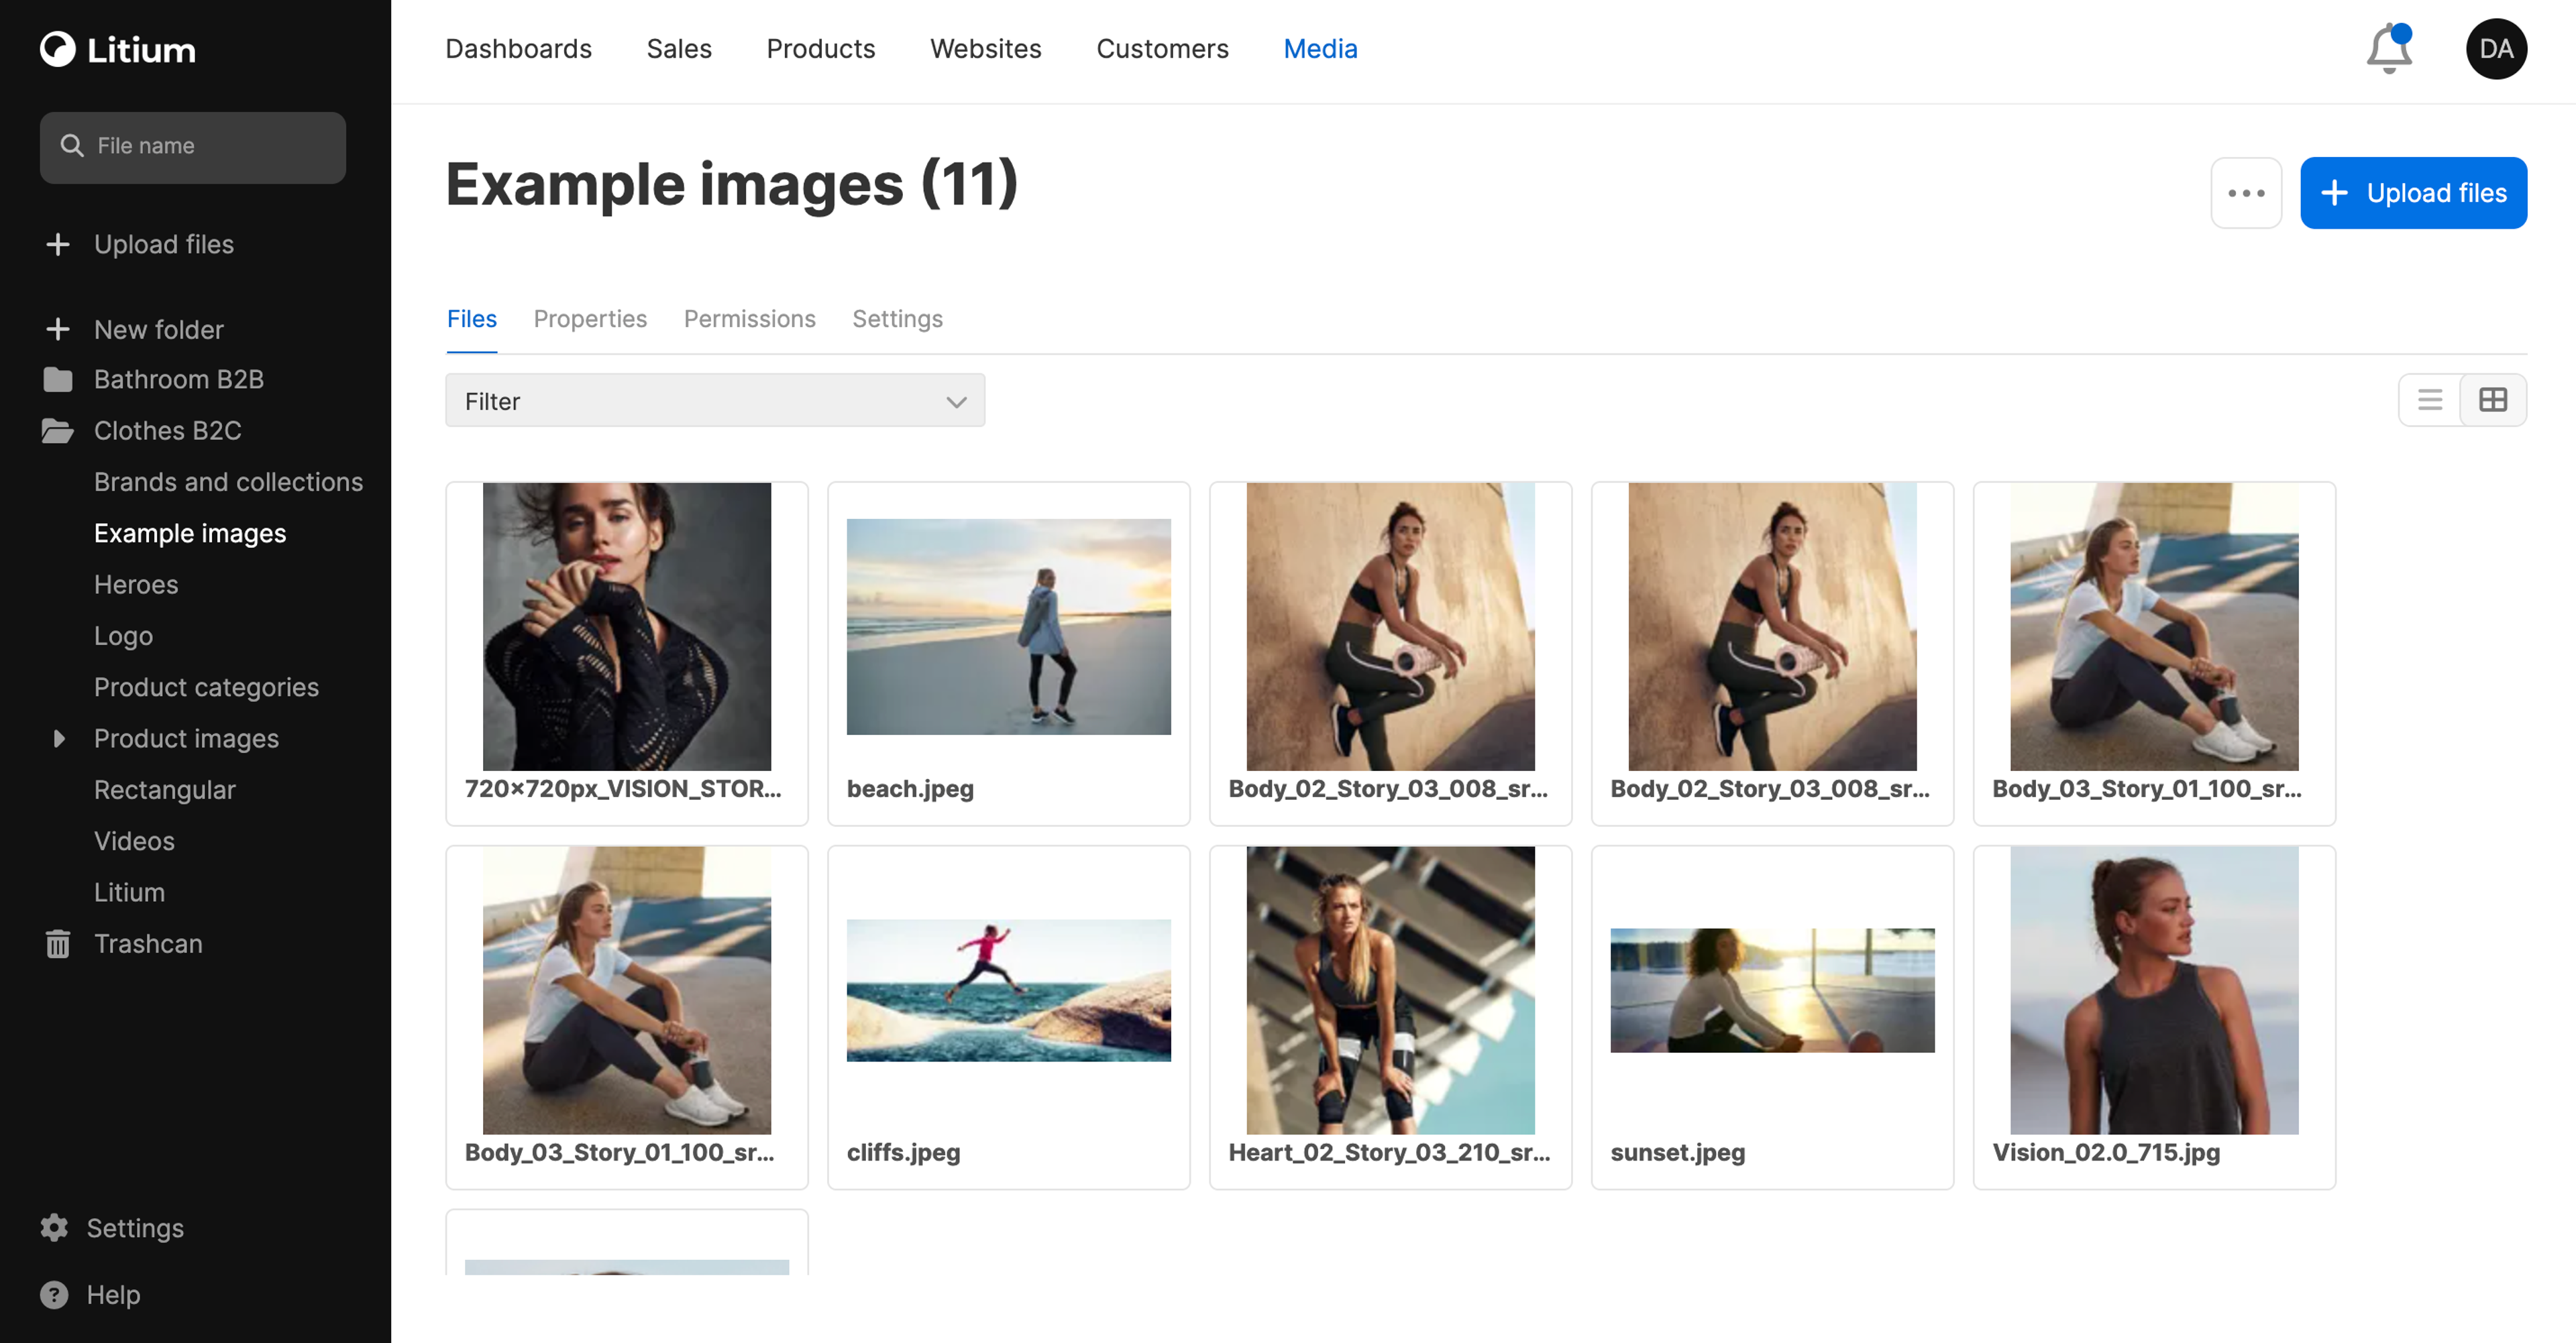Select the Files tab
This screenshot has width=2576, height=1343.
pyautogui.click(x=472, y=318)
